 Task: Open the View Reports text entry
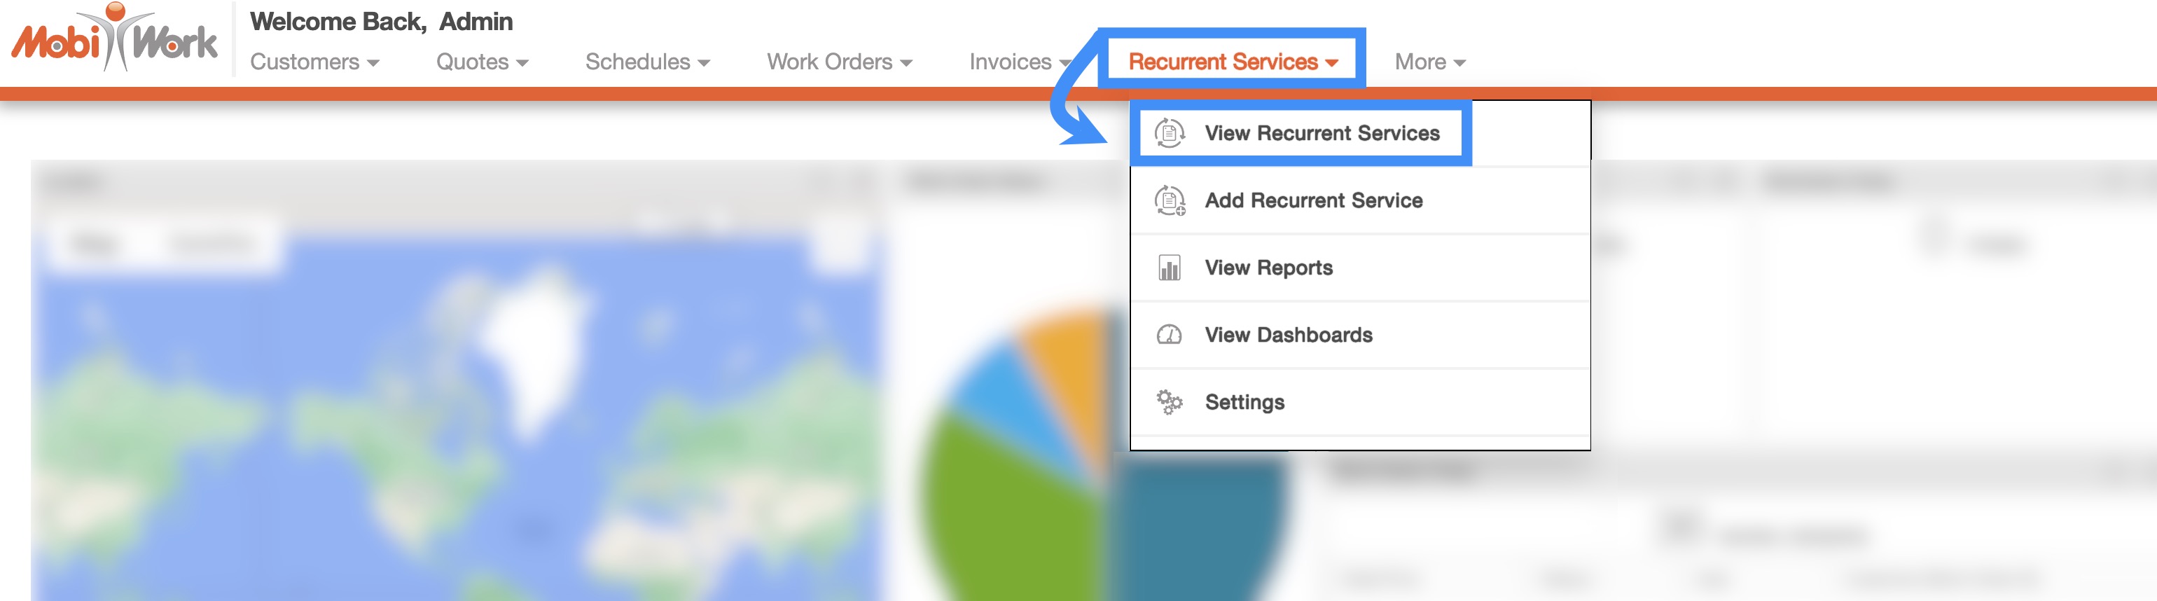click(1268, 268)
